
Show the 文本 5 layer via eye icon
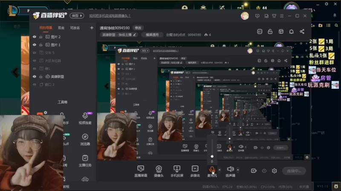(x=35, y=53)
